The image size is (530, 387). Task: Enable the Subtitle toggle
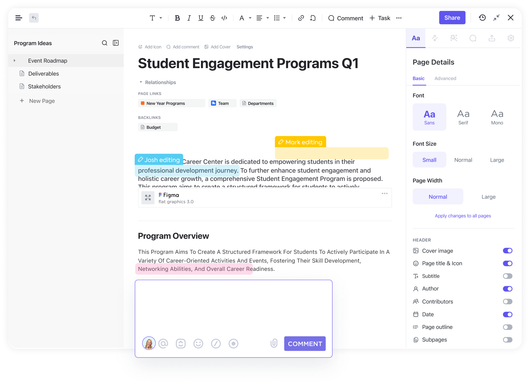tap(507, 276)
